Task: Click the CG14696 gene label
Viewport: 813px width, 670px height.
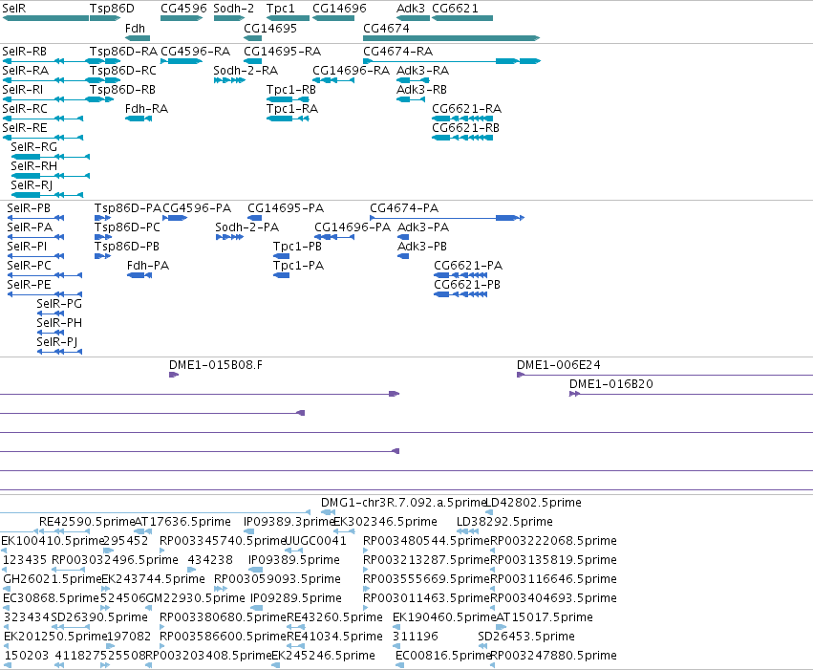Action: point(339,9)
